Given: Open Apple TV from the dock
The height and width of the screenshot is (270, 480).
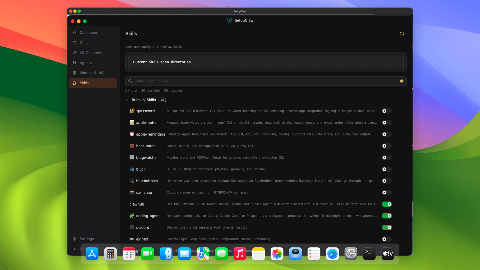Looking at the screenshot, I should (x=388, y=254).
